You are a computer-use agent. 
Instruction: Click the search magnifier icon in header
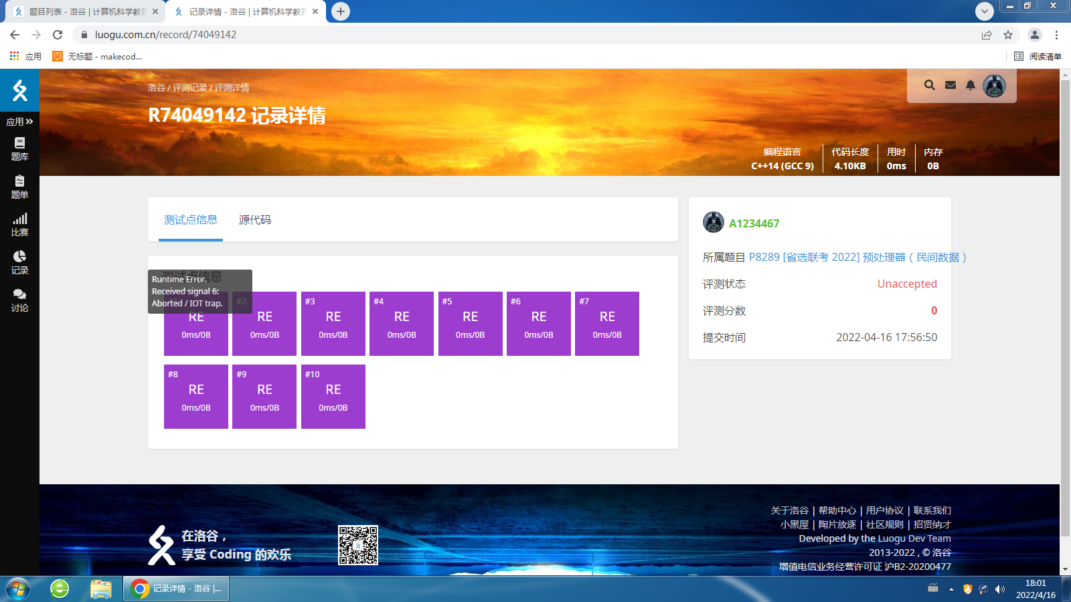tap(929, 85)
